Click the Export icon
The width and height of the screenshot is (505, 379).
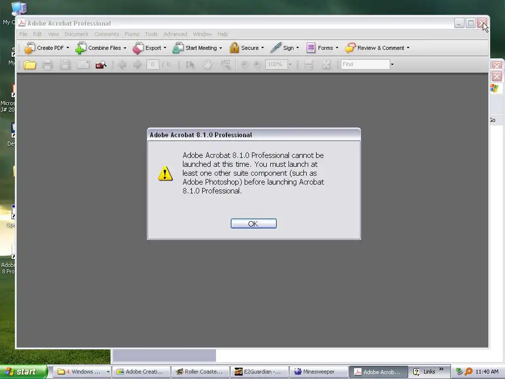click(x=138, y=48)
